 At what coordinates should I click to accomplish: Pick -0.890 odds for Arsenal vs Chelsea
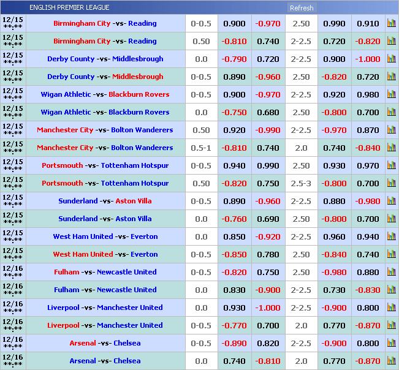(x=234, y=343)
